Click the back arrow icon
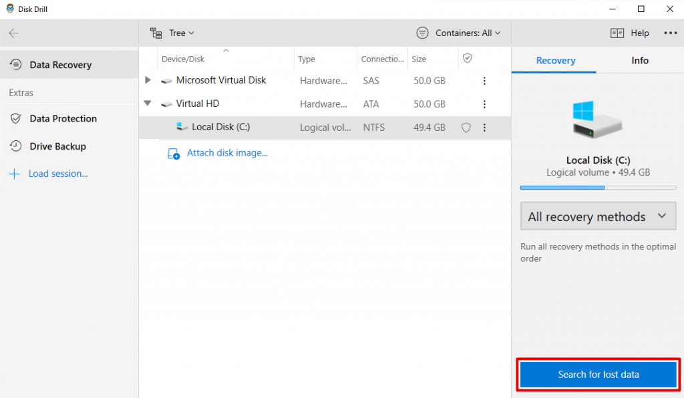Screen dimensions: 684x398 13,33
